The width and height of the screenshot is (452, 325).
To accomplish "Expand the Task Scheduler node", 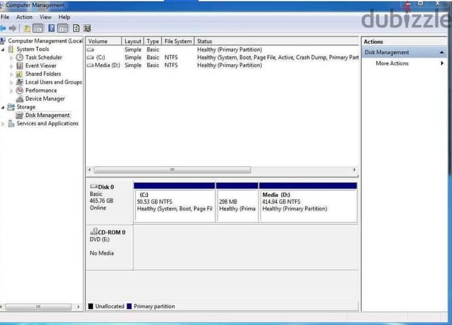I will point(11,58).
